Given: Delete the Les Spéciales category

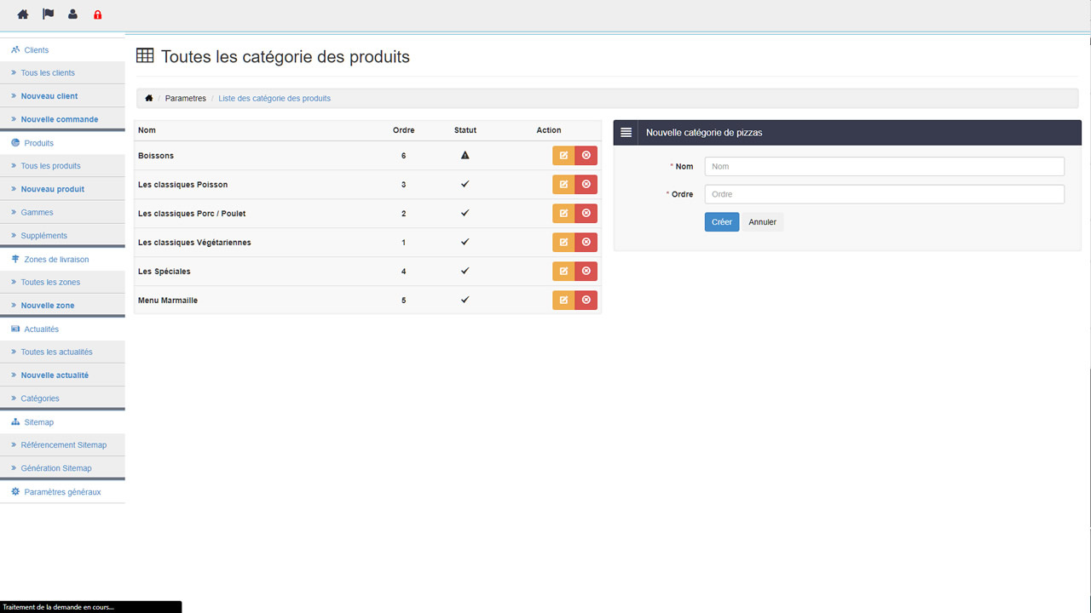Looking at the screenshot, I should [x=586, y=272].
